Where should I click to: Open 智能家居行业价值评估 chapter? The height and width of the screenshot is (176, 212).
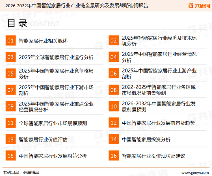(43, 139)
